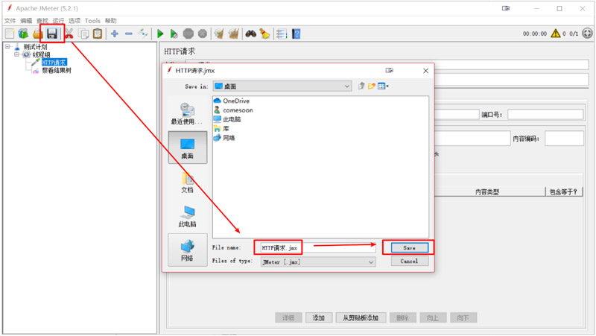Select 库 in the file list
The height and width of the screenshot is (336, 596).
[226, 128]
